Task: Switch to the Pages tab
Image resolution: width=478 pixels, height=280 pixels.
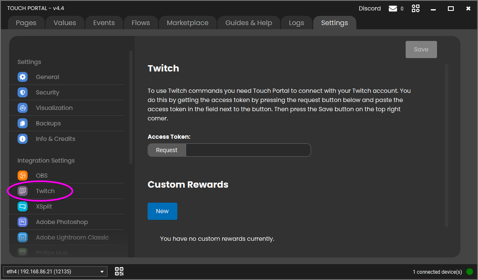Action: click(26, 23)
